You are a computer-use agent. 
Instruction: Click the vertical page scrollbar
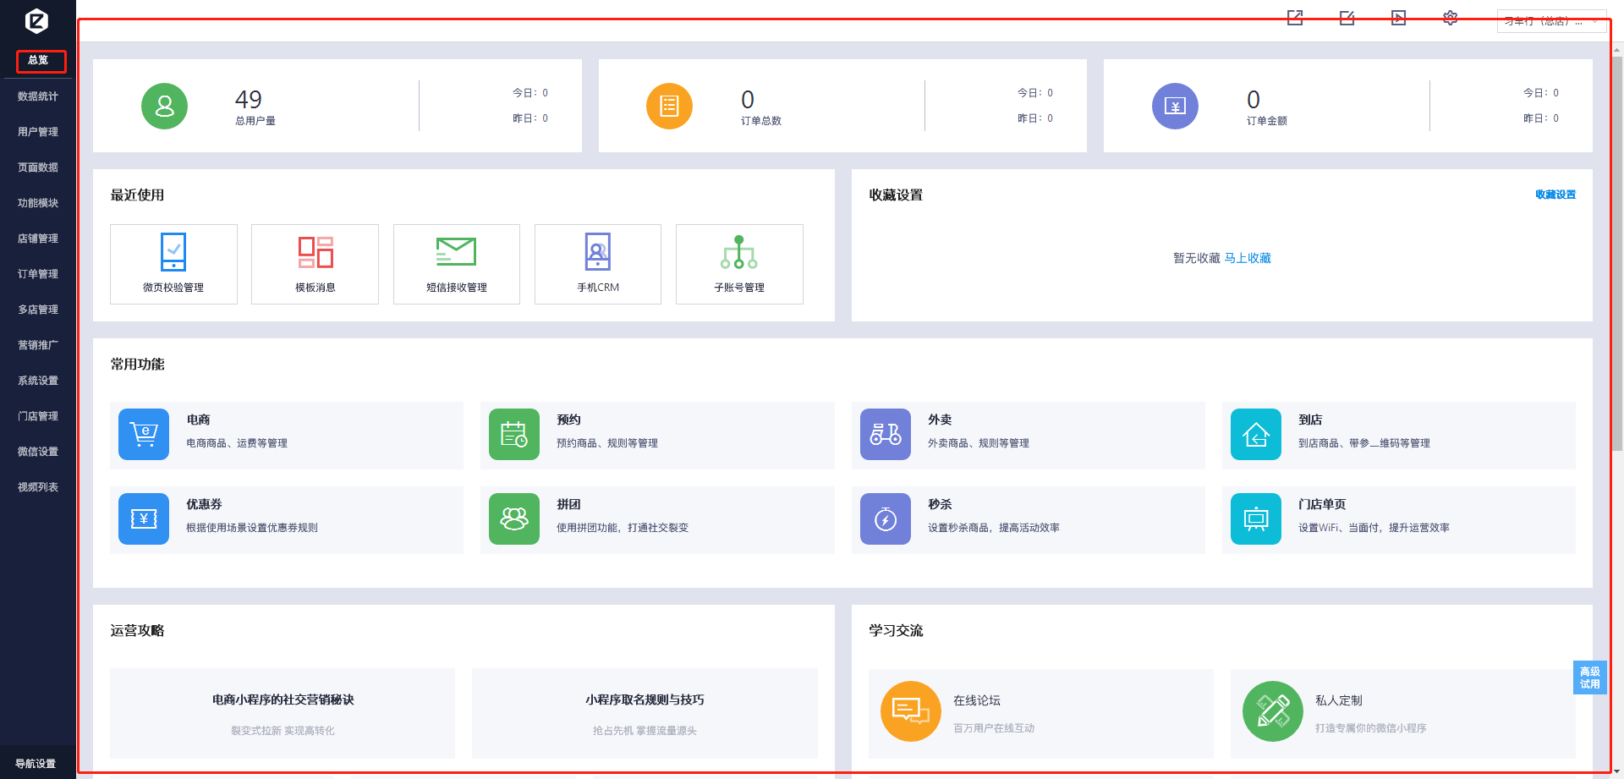1616,254
